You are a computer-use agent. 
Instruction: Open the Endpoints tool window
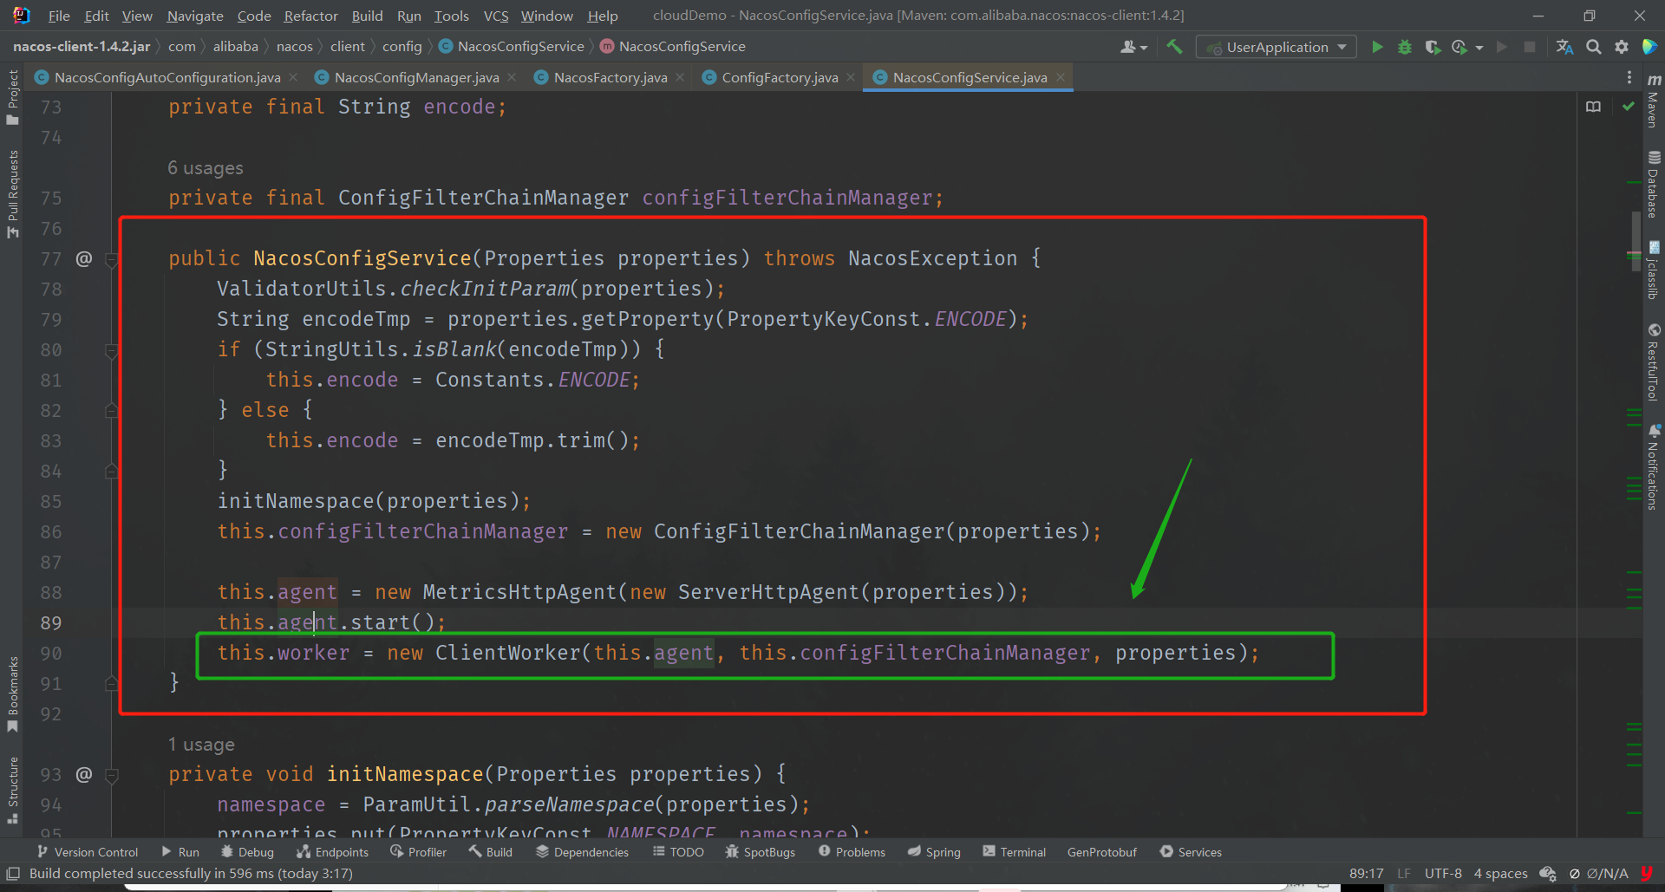[x=332, y=852]
